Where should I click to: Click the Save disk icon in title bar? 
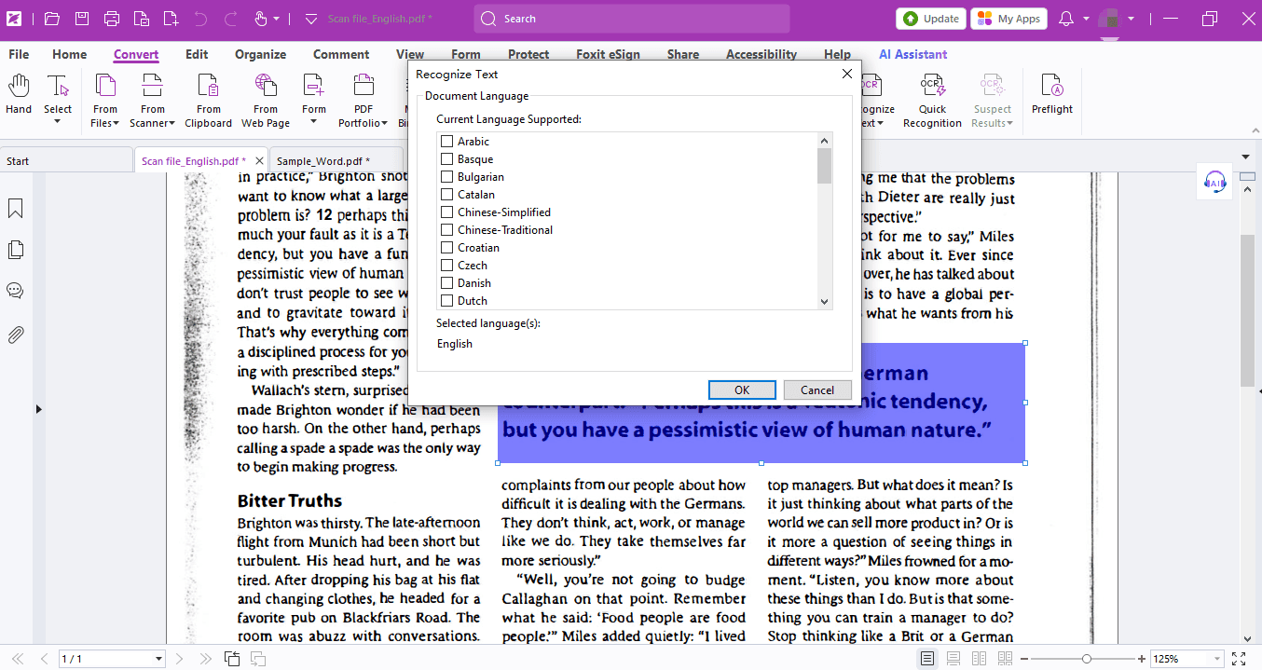82,19
